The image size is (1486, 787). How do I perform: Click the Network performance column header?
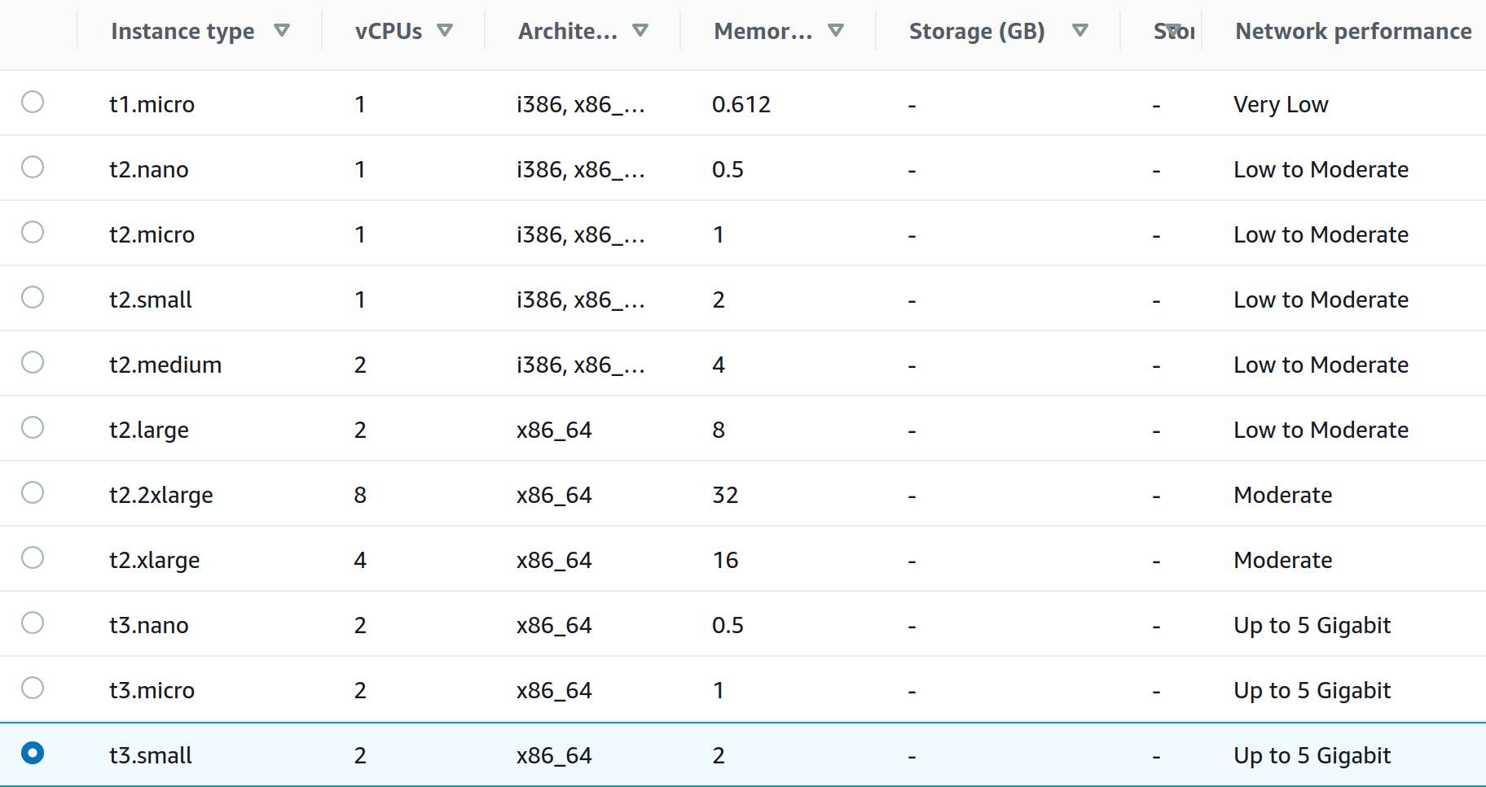coord(1352,31)
